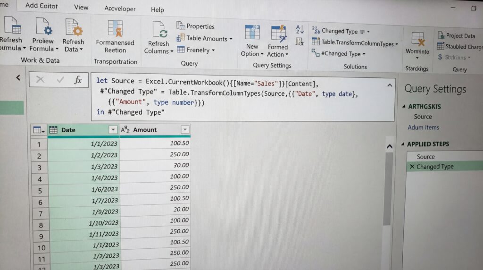Collapse the formula bar with the chevron
Viewport: 483px width, 270px height.
(x=390, y=85)
